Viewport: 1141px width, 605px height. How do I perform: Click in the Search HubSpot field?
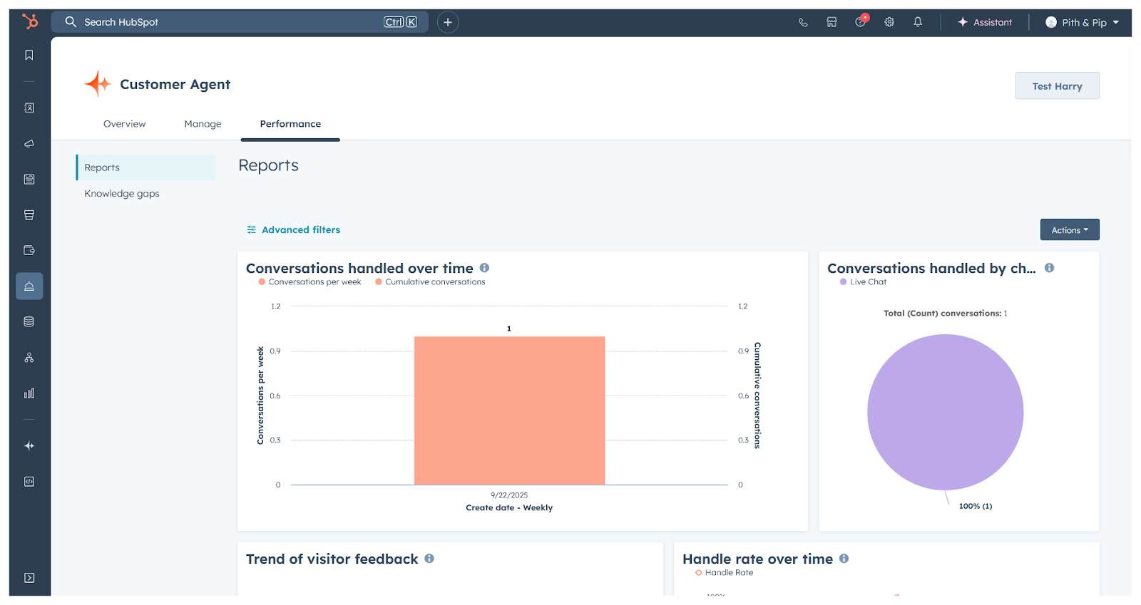[x=240, y=22]
